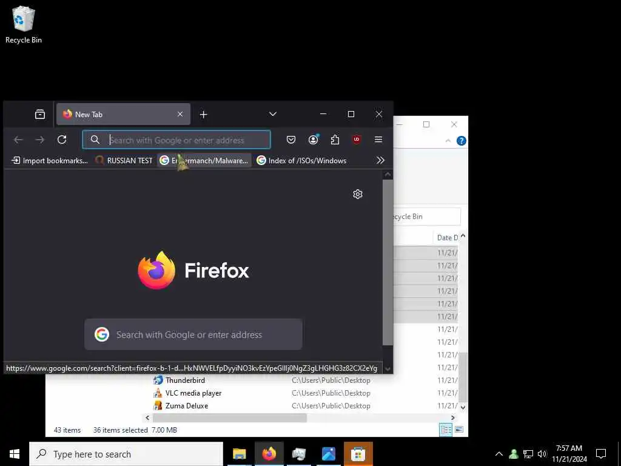Open the Save to Pocket button
The image size is (621, 466).
click(x=291, y=140)
